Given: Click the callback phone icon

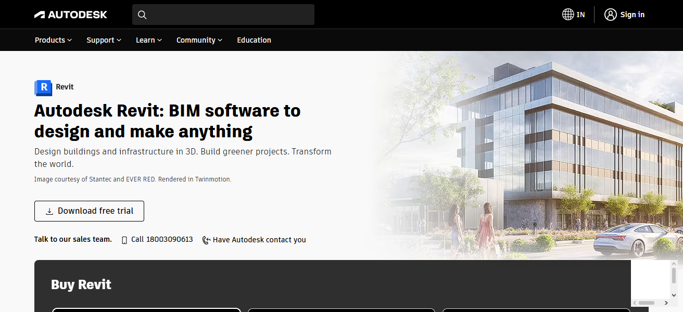Looking at the screenshot, I should pyautogui.click(x=206, y=240).
